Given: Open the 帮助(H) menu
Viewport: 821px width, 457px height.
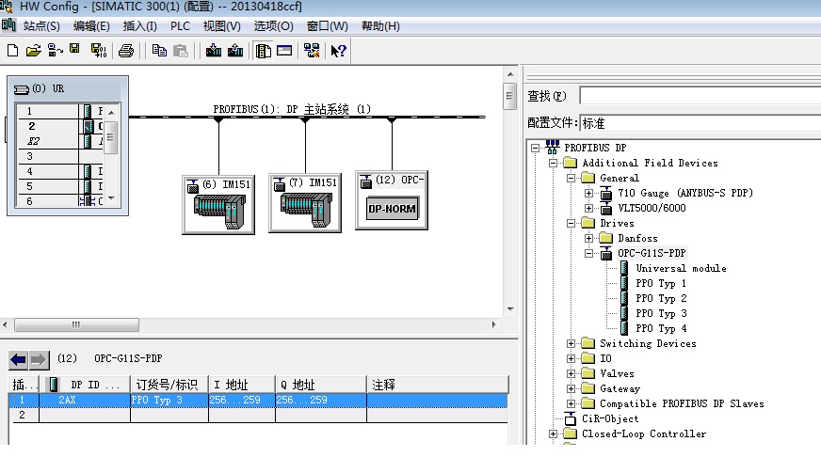Looking at the screenshot, I should [x=380, y=26].
